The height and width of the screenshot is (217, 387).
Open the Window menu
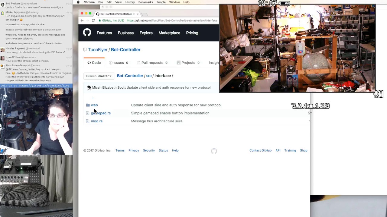point(174,2)
